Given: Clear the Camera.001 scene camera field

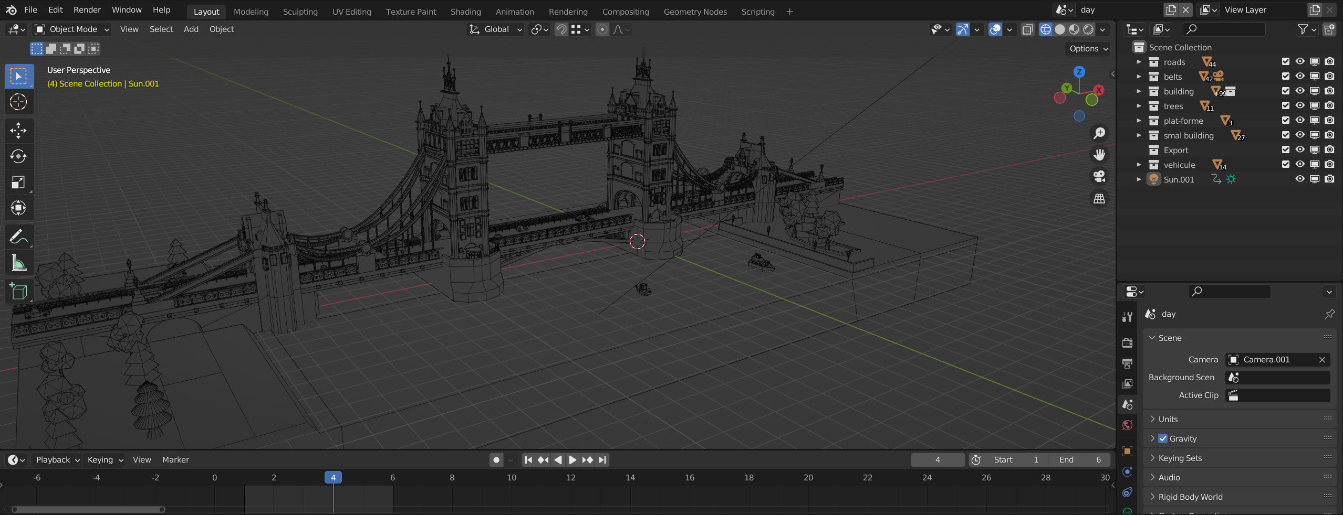Looking at the screenshot, I should click(1322, 360).
